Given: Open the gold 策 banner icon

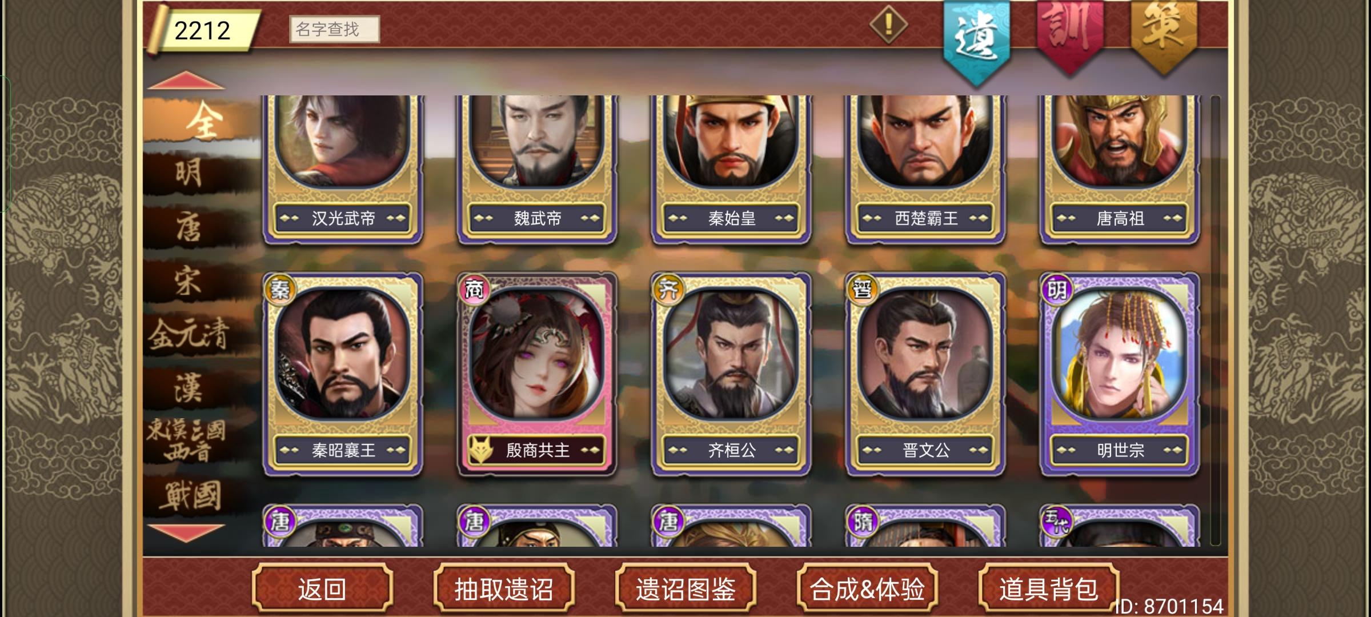Looking at the screenshot, I should [1164, 35].
